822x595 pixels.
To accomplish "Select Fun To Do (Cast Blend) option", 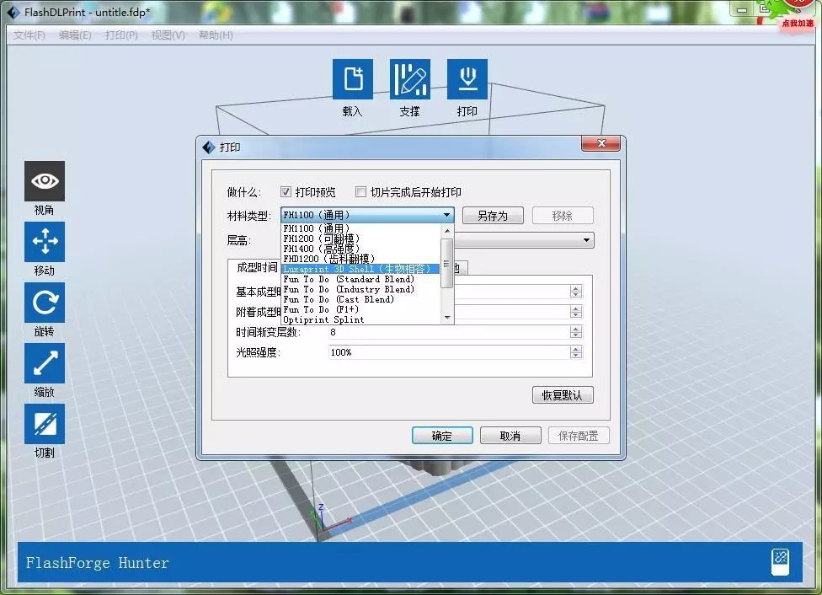I will (x=360, y=299).
